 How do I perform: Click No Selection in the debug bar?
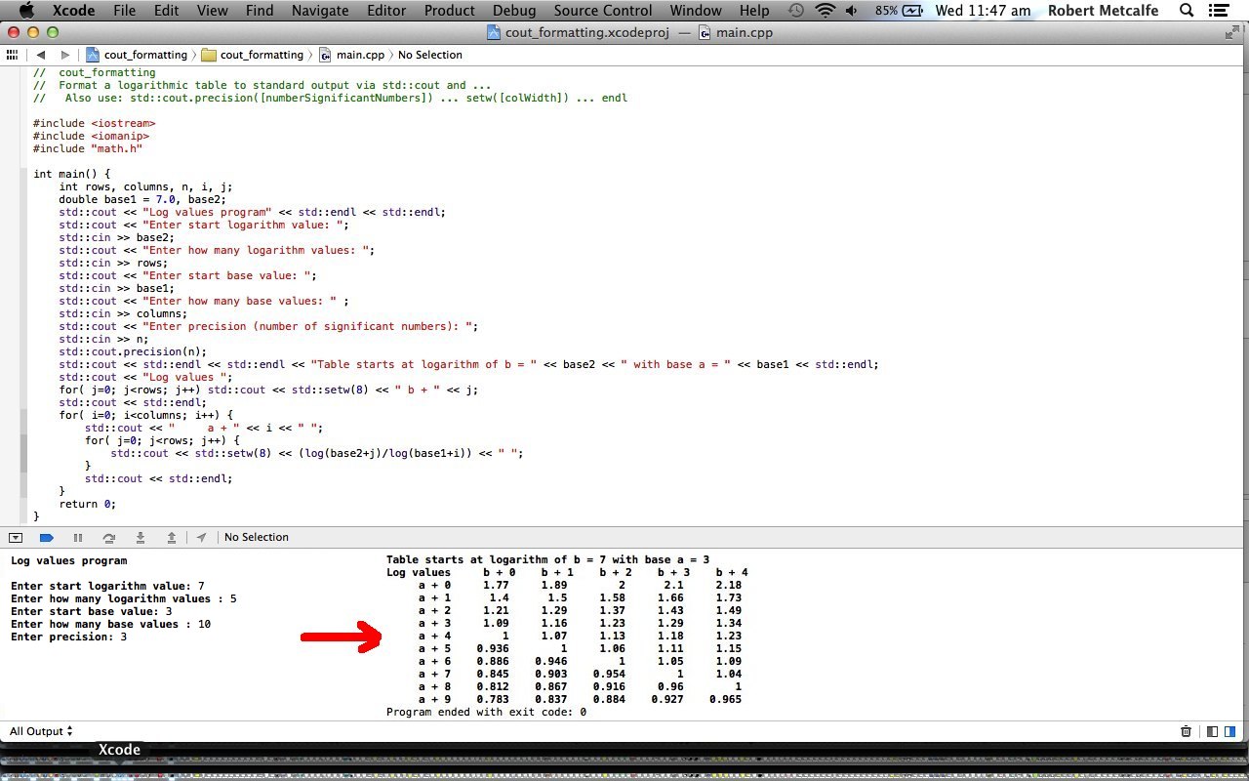point(256,538)
